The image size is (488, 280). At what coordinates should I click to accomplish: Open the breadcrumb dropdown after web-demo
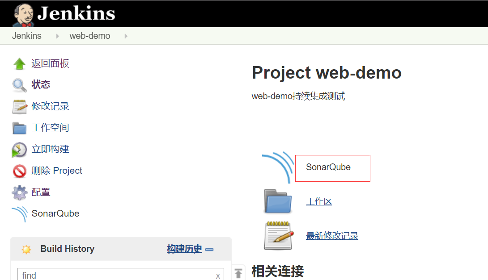(x=125, y=36)
